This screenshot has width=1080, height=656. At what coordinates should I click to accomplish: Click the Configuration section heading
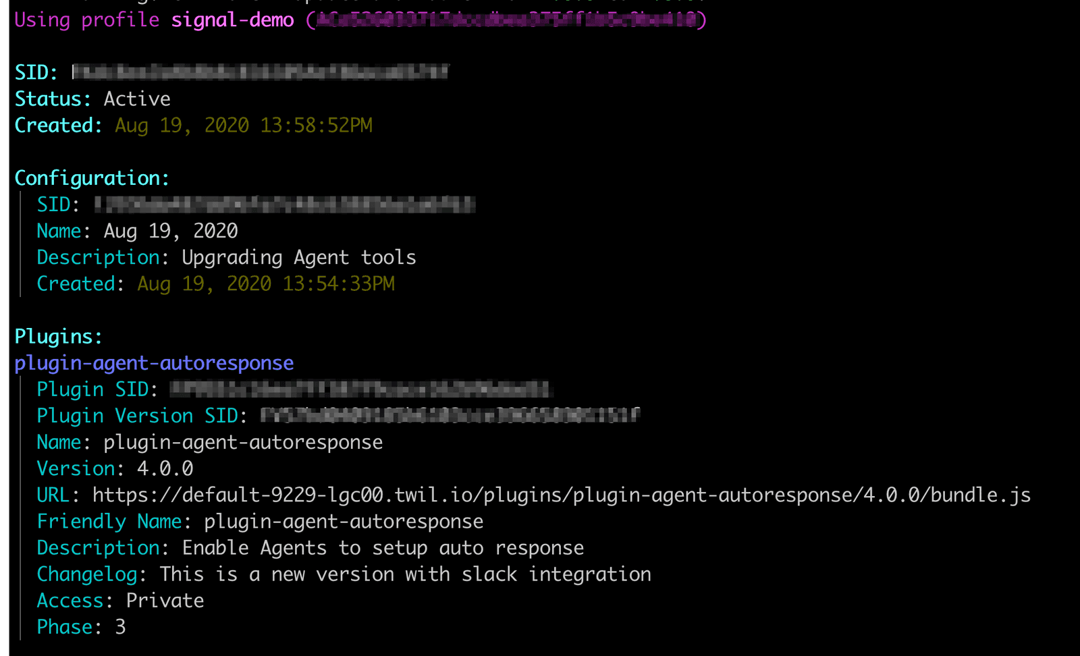point(92,178)
